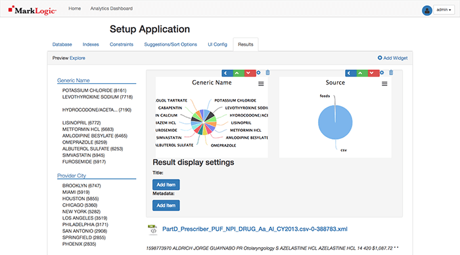The image size is (460, 255).
Task: Select FUROSEMIDE (5917) facet value
Action: coord(84,162)
